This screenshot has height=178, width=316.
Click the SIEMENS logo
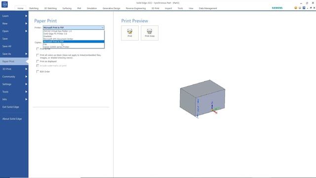pos(277,8)
